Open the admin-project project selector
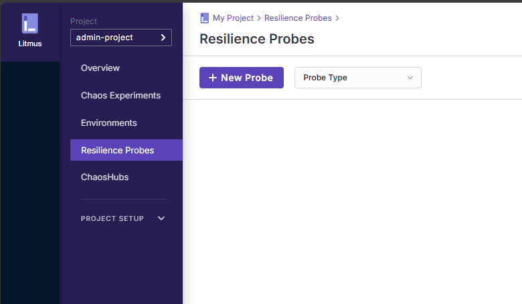Viewport: 522px width, 304px height. 121,37
